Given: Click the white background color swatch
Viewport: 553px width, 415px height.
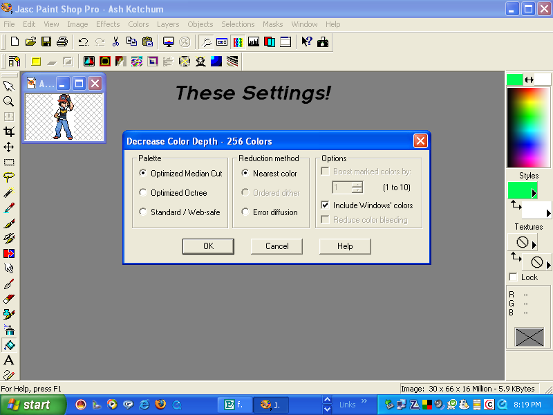Looking at the screenshot, I should pos(543,80).
